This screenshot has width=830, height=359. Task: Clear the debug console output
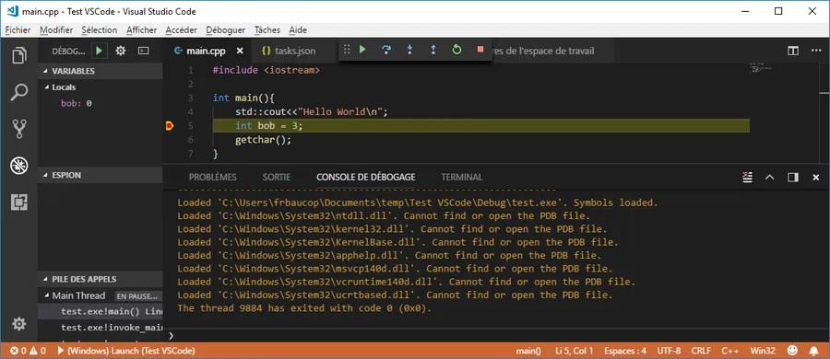coord(747,177)
